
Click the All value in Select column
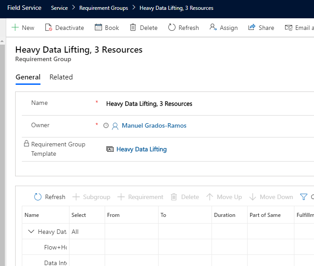pos(75,232)
